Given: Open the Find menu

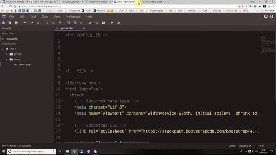Looking at the screenshot, I should point(33,17).
